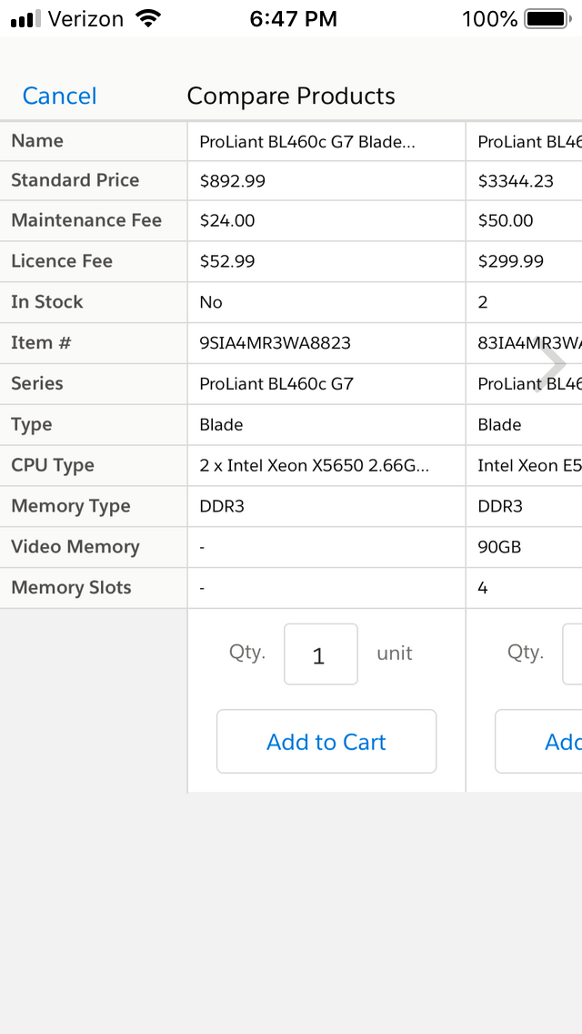Screen dimensions: 582x1034
Task: Tap the Standard Price label
Action: [x=75, y=180]
